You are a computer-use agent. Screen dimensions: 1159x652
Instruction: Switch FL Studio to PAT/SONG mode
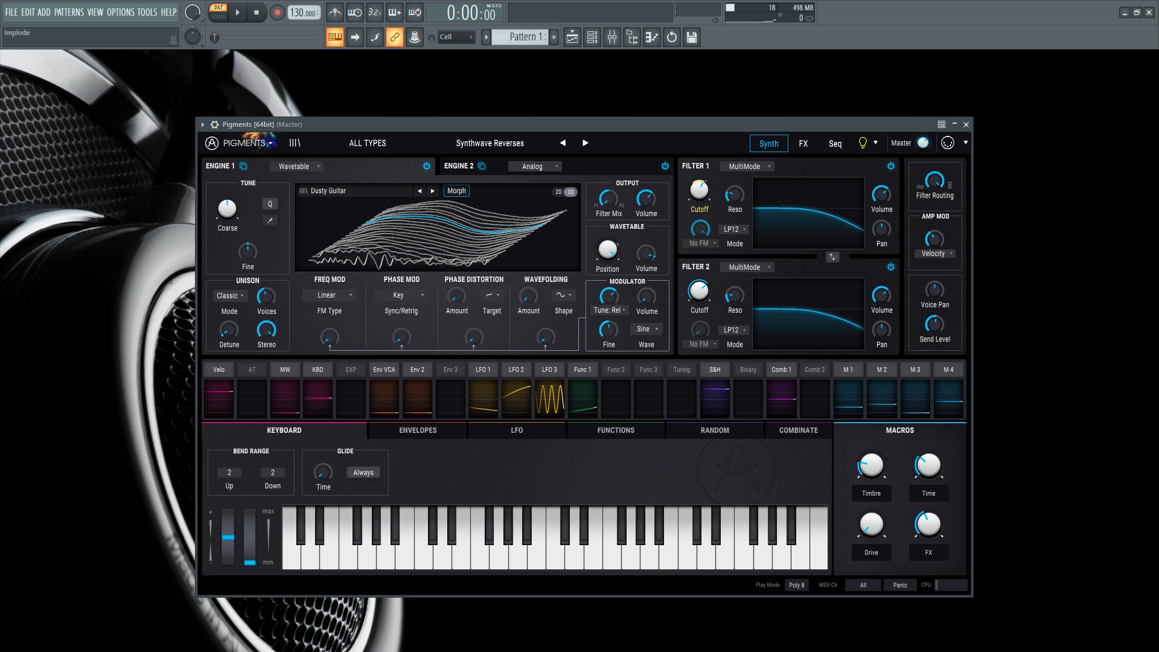point(219,12)
